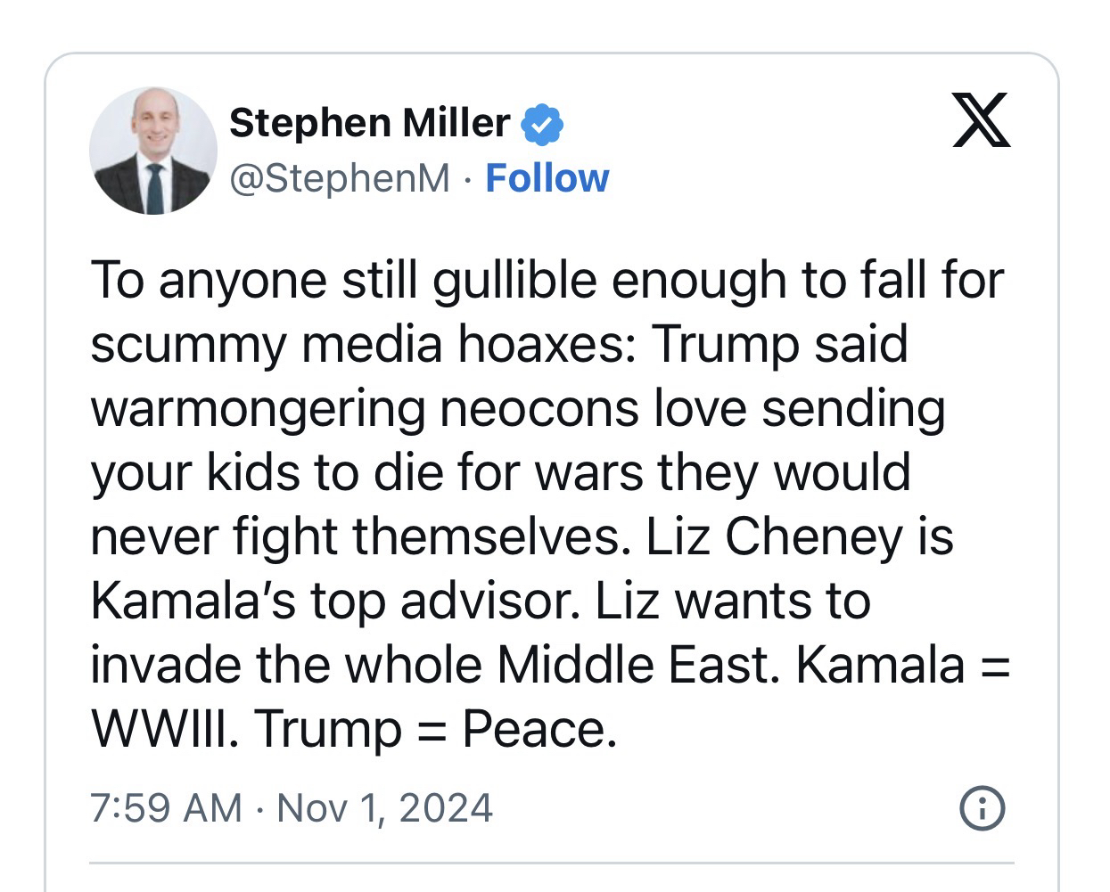Open Stephen Miller's profile picture
This screenshot has height=892, width=1110.
[x=153, y=151]
